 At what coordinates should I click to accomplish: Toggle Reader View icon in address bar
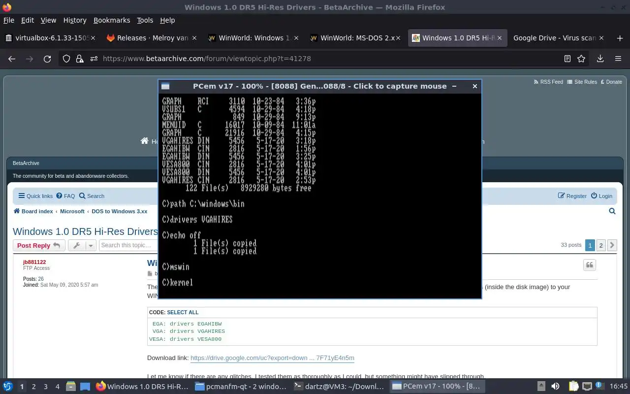click(x=567, y=59)
